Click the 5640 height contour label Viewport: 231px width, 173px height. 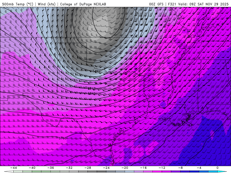[92, 93]
